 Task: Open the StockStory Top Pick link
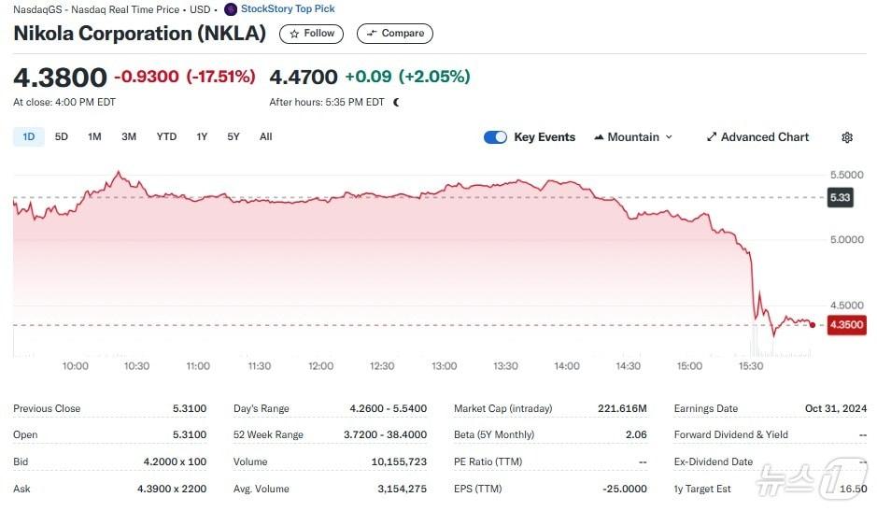pyautogui.click(x=288, y=9)
